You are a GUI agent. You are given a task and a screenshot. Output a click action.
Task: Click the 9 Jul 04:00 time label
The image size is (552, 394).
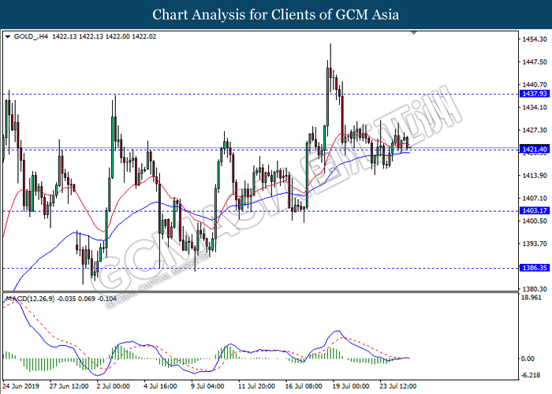coord(207,386)
